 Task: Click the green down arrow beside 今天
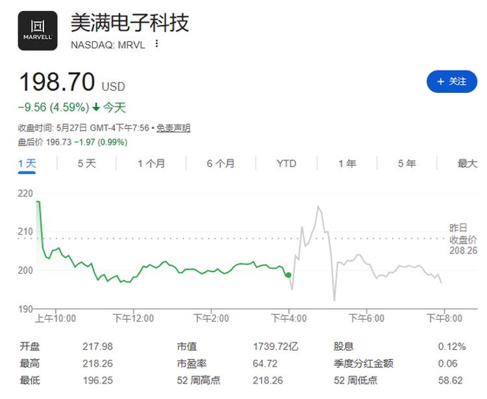pyautogui.click(x=96, y=107)
